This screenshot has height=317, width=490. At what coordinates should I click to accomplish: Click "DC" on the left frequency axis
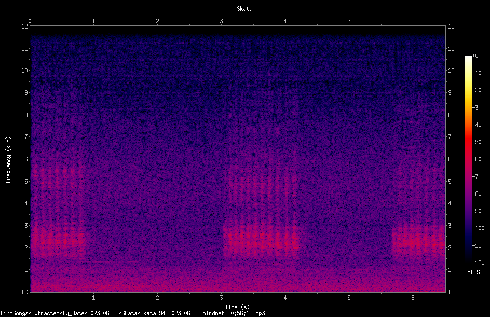tap(24, 292)
